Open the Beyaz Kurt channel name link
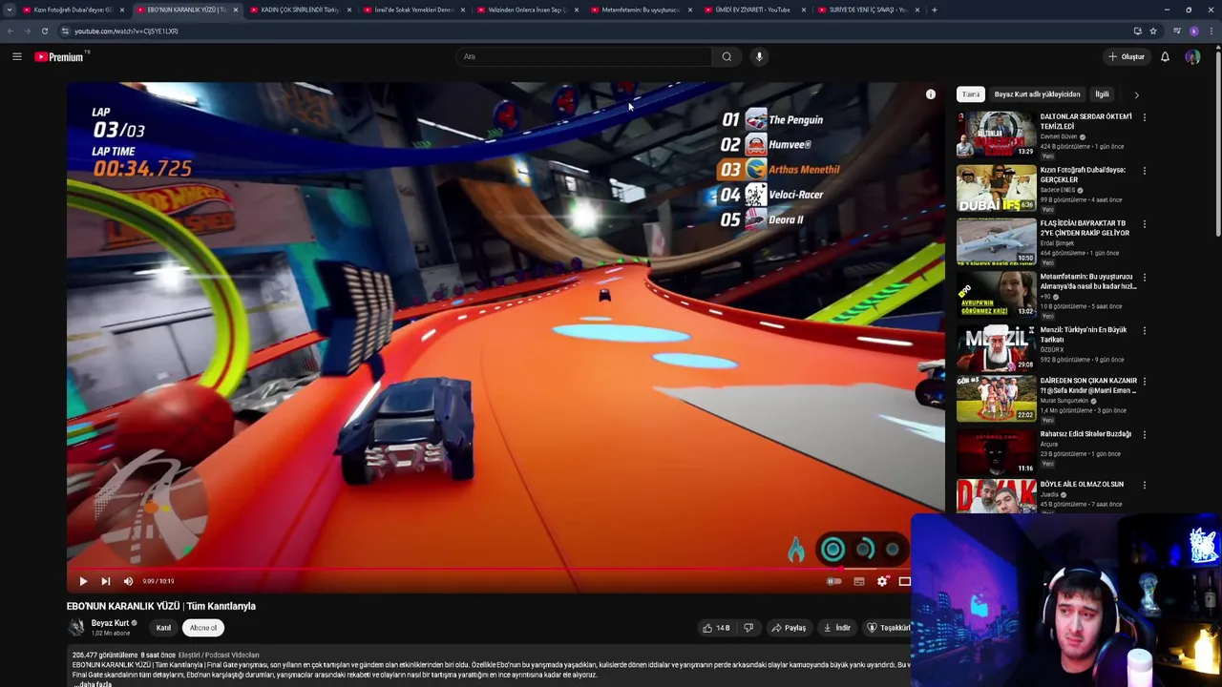Image resolution: width=1222 pixels, height=687 pixels. 110,623
